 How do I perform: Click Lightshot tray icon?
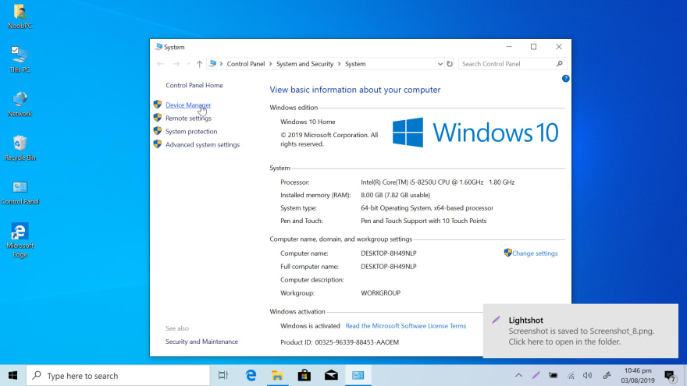coord(536,376)
